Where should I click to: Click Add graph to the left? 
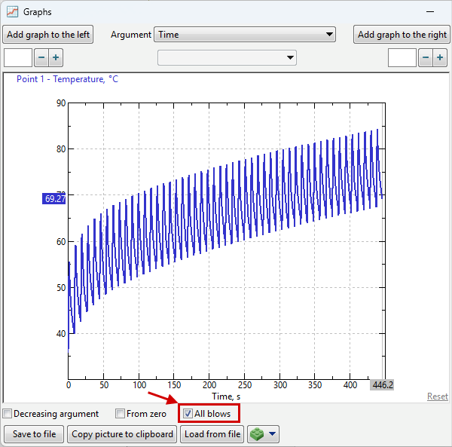coord(48,35)
